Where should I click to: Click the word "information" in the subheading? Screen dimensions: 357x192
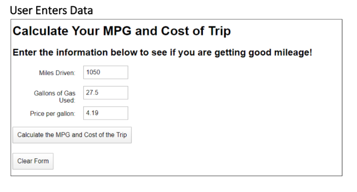[82, 53]
